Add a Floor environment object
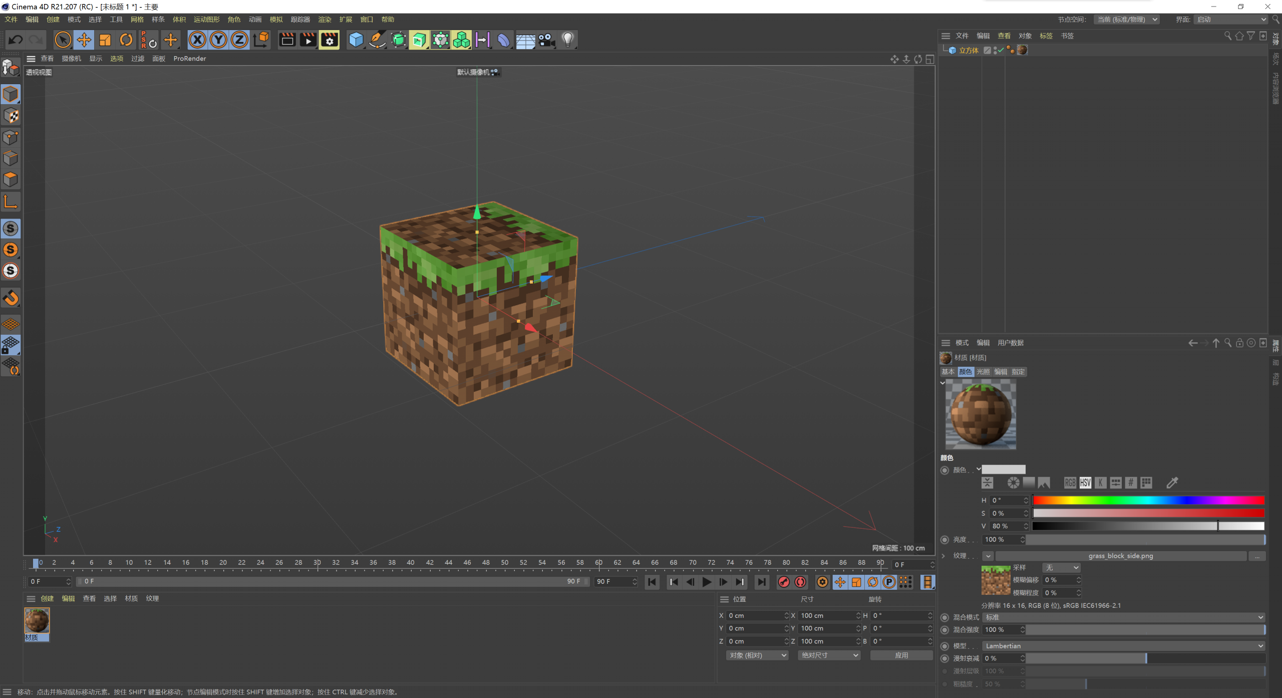This screenshot has width=1282, height=698. click(525, 40)
